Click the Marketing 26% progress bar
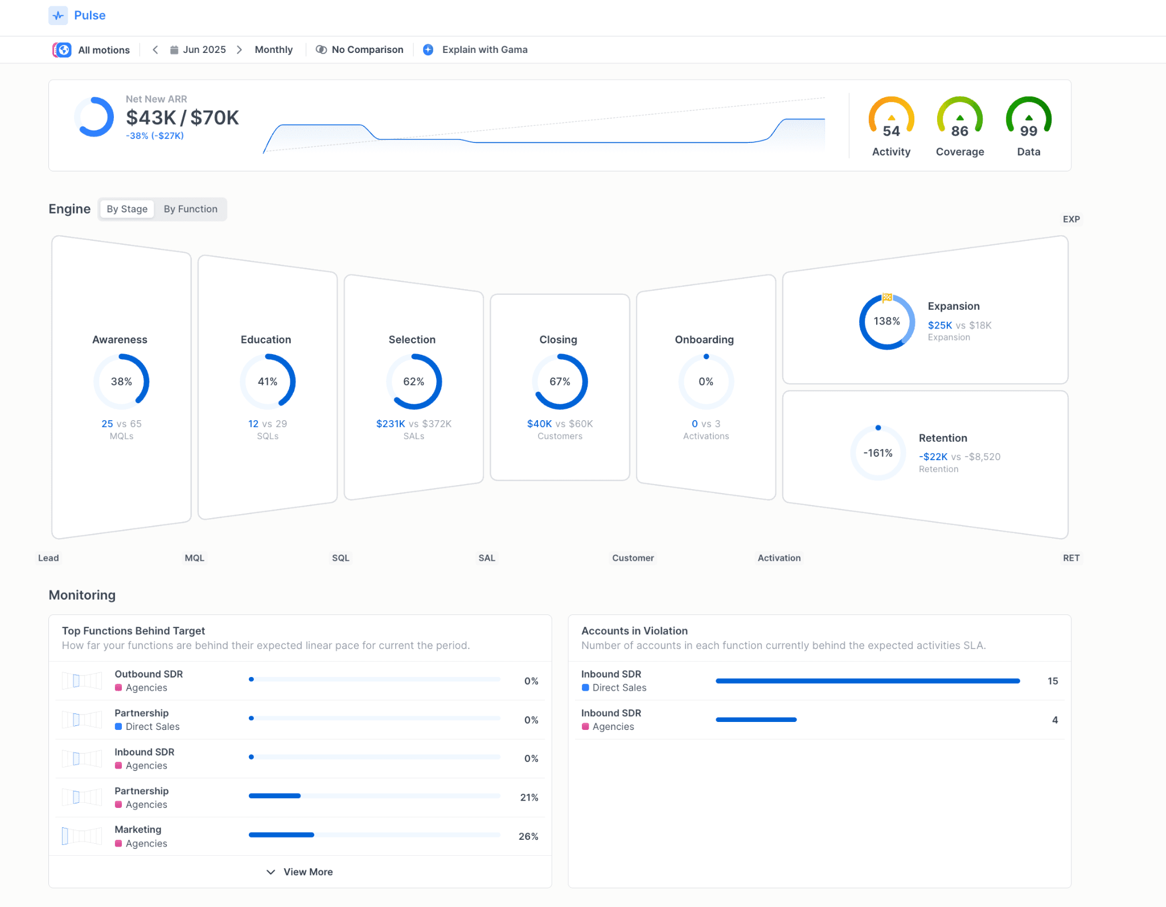 pyautogui.click(x=374, y=835)
